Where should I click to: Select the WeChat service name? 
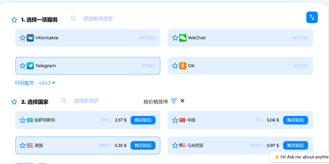[x=196, y=38]
